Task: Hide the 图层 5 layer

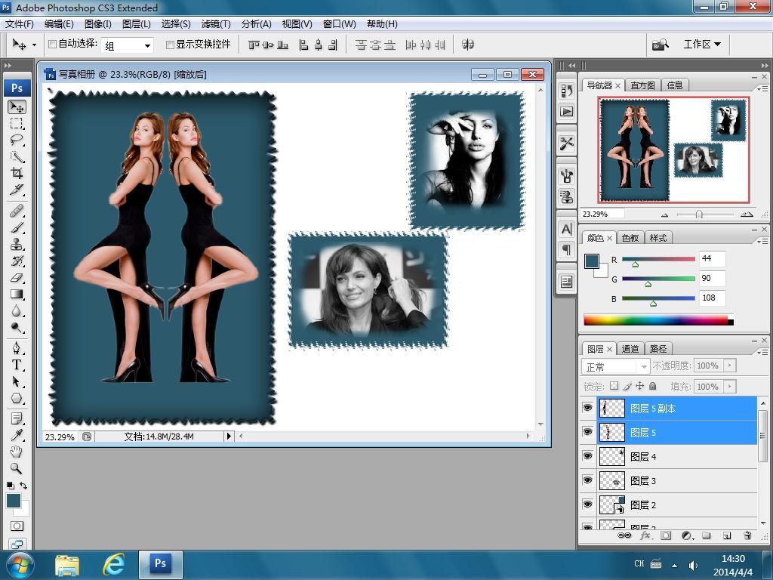Action: point(587,432)
